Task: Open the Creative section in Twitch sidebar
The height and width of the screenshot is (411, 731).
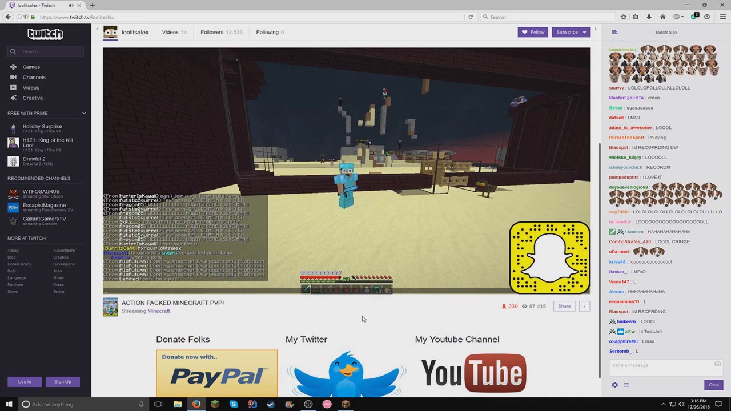Action: [x=33, y=98]
